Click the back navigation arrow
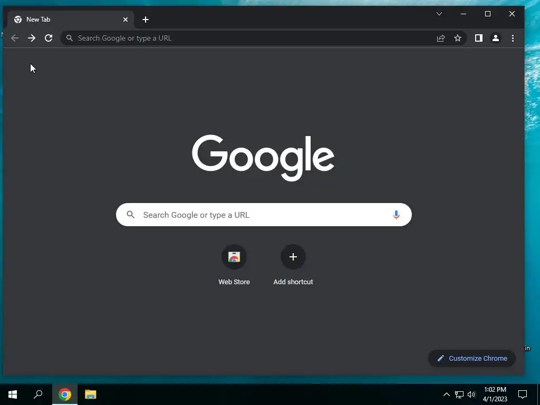The height and width of the screenshot is (405, 540). click(15, 38)
